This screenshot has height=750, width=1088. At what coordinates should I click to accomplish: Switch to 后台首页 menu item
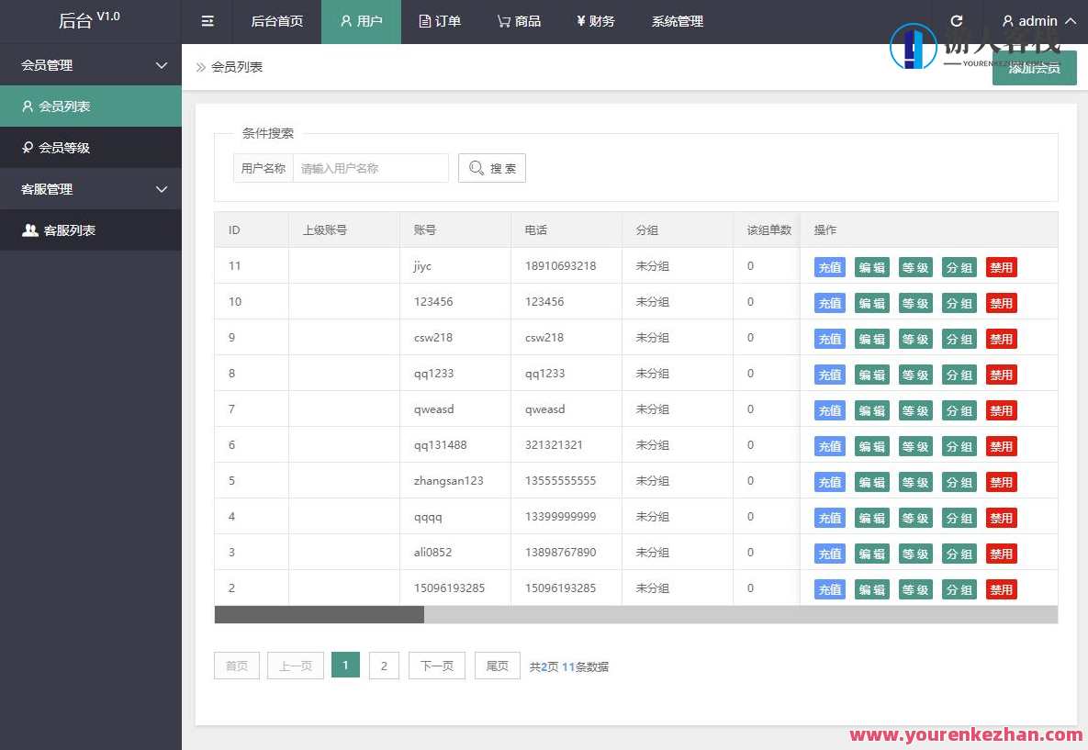(276, 20)
